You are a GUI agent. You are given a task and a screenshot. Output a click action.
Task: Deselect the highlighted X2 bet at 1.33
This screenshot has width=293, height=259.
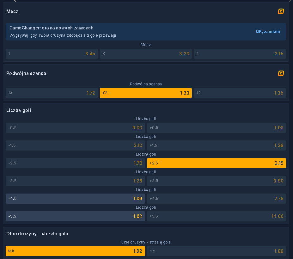point(146,93)
